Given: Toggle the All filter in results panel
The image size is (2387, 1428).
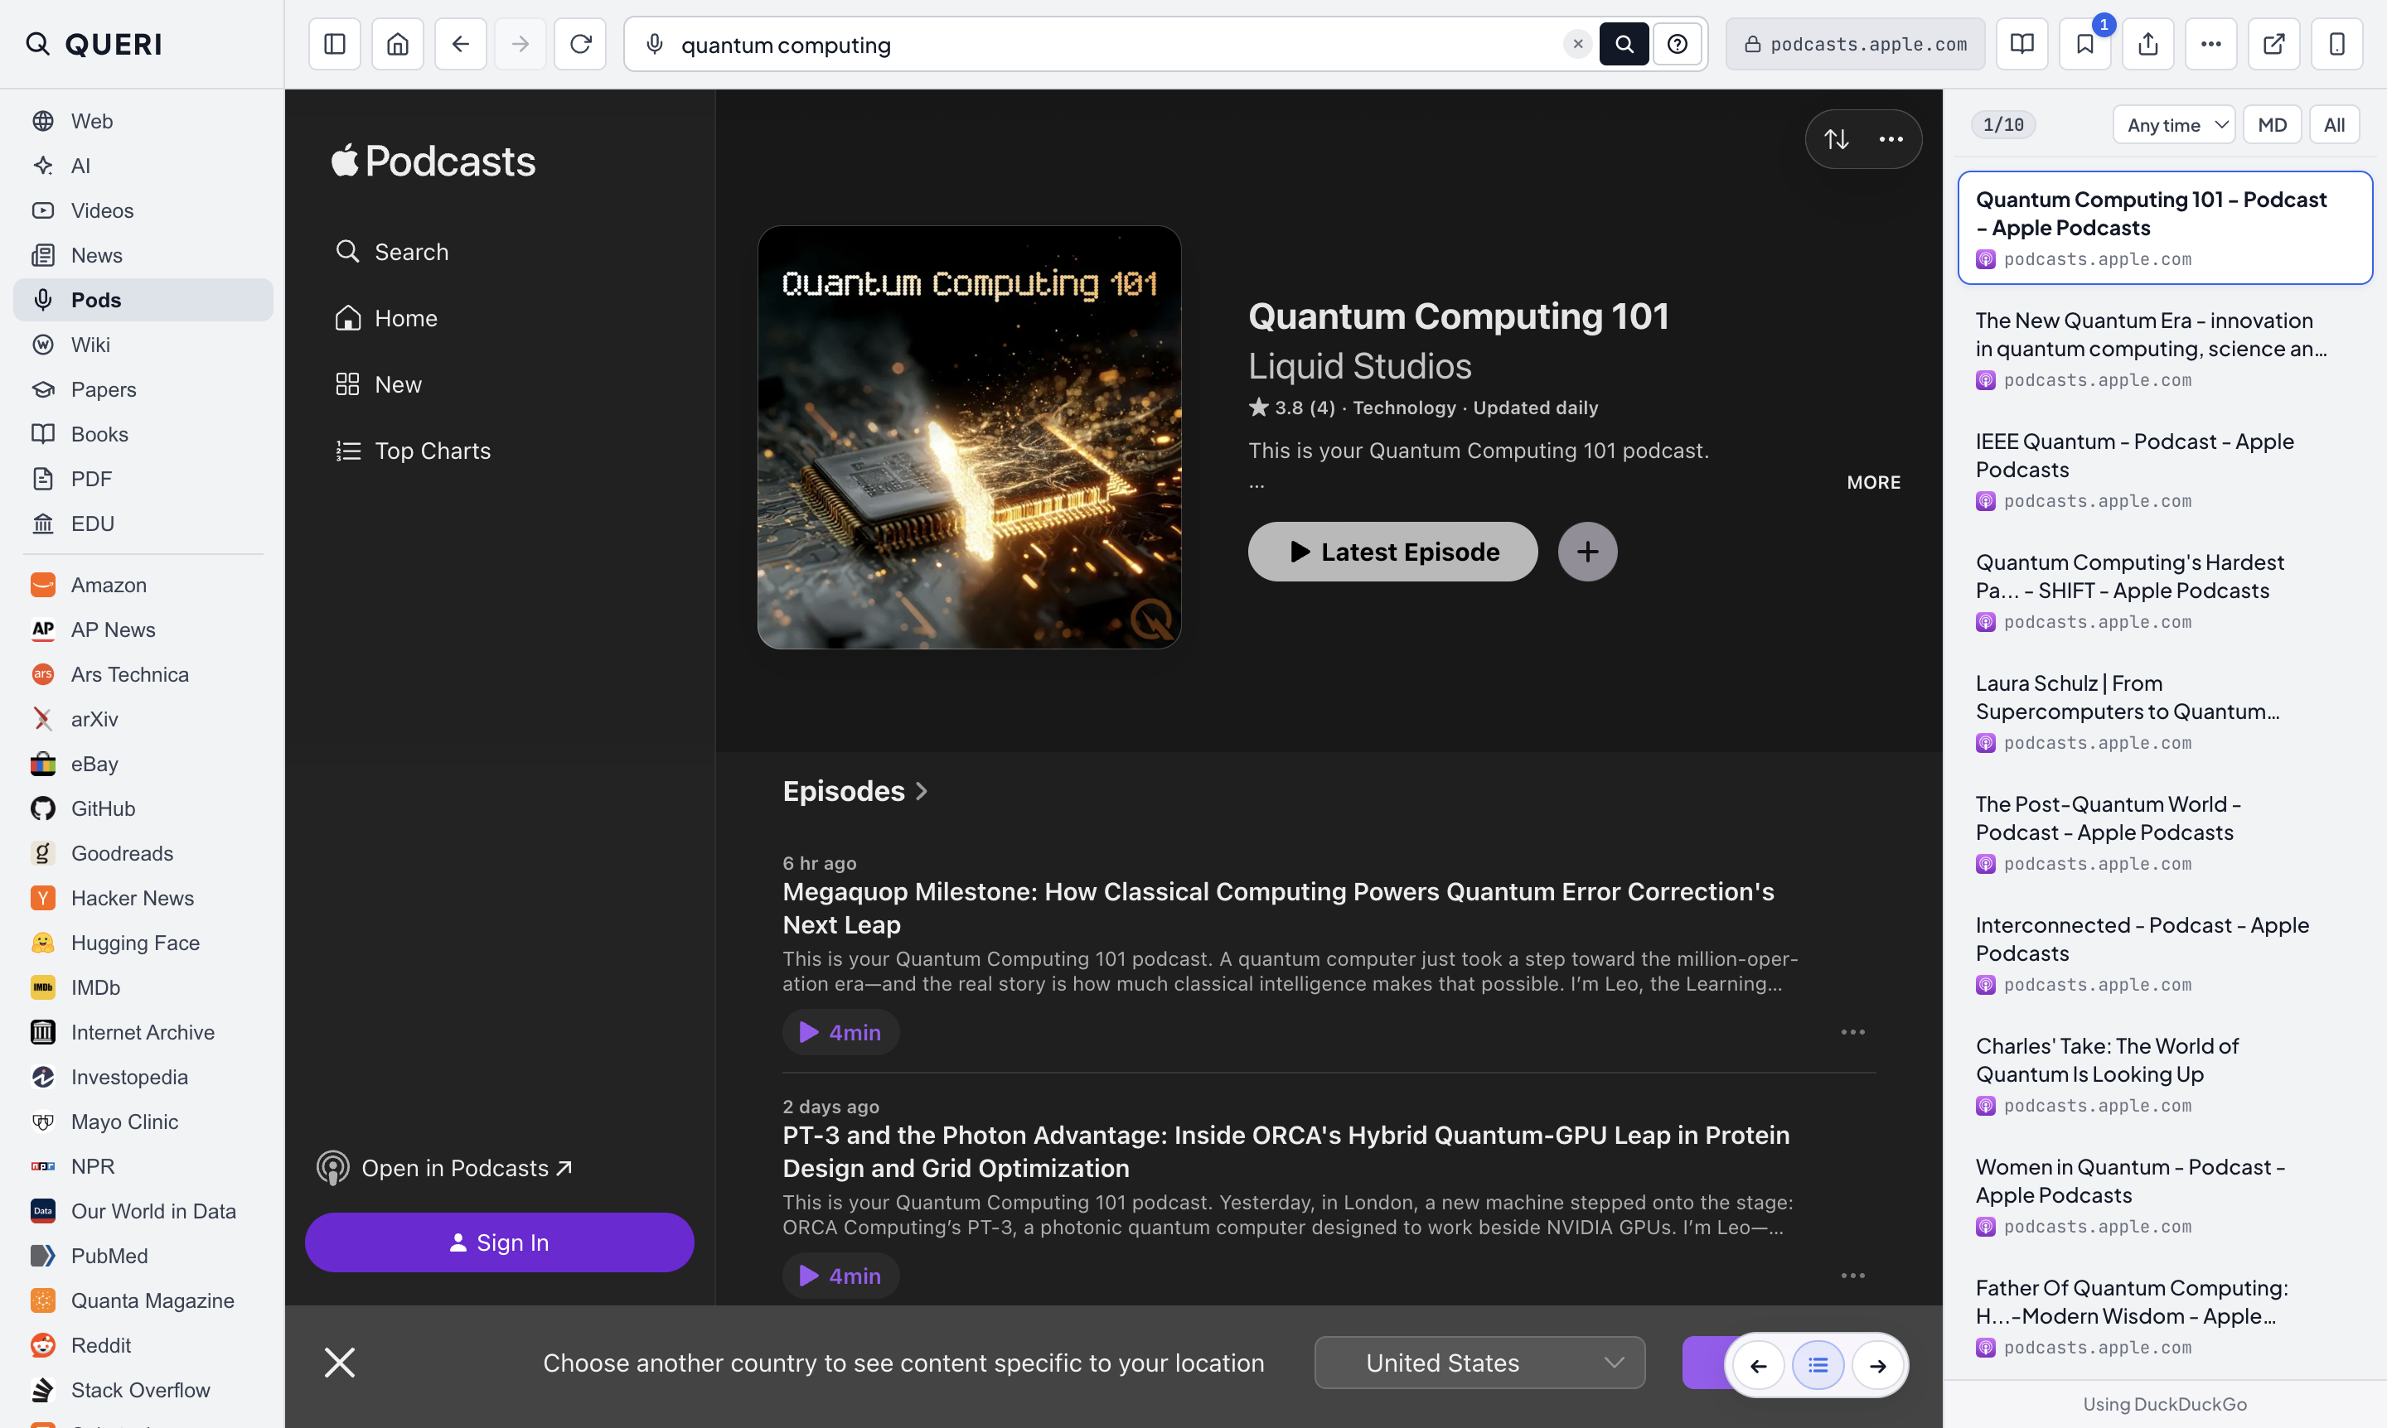Looking at the screenshot, I should (x=2334, y=125).
